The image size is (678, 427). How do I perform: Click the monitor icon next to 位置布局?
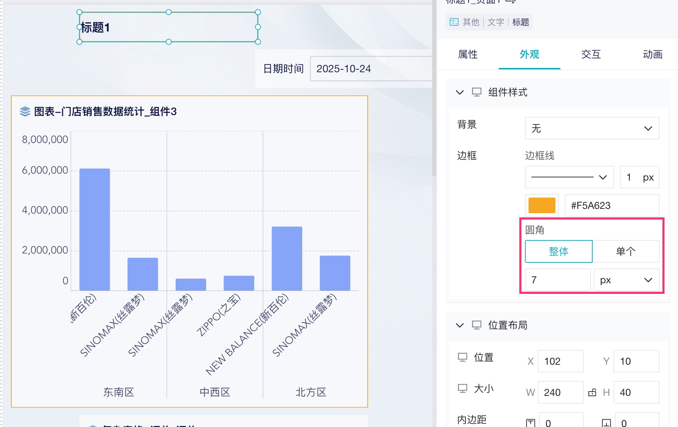point(476,325)
